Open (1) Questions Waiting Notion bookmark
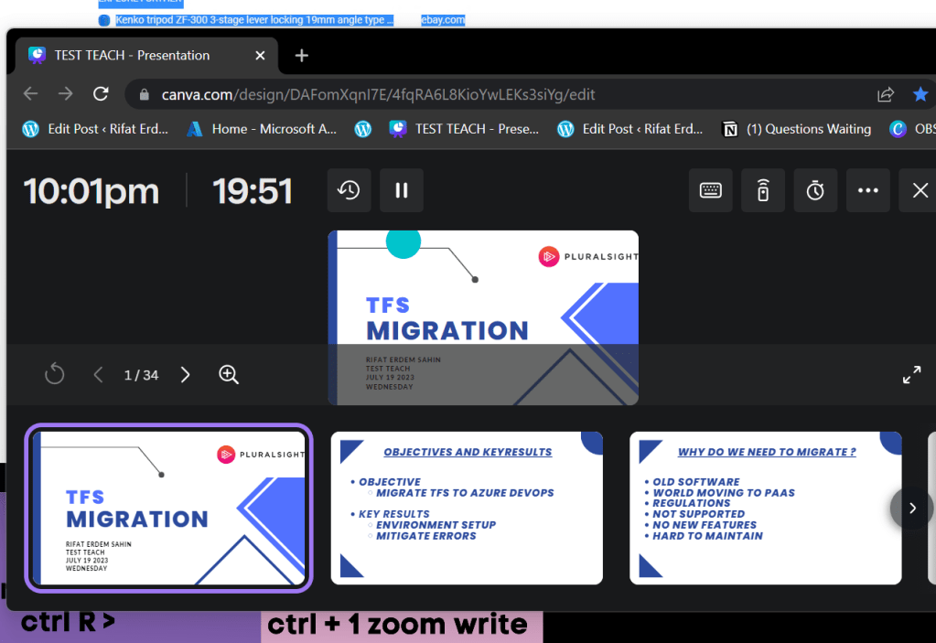The width and height of the screenshot is (936, 643). 796,129
